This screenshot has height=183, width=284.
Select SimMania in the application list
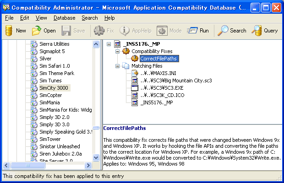(x=49, y=102)
